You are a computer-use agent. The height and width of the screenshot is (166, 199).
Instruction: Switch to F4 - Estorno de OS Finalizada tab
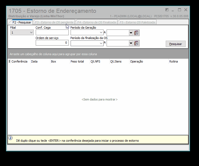97,22
